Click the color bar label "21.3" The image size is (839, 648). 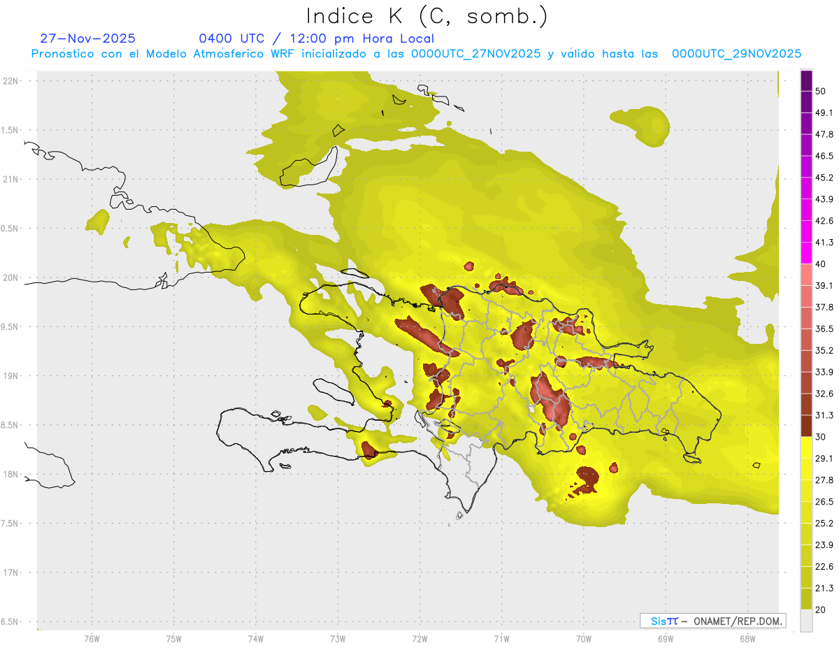(824, 588)
